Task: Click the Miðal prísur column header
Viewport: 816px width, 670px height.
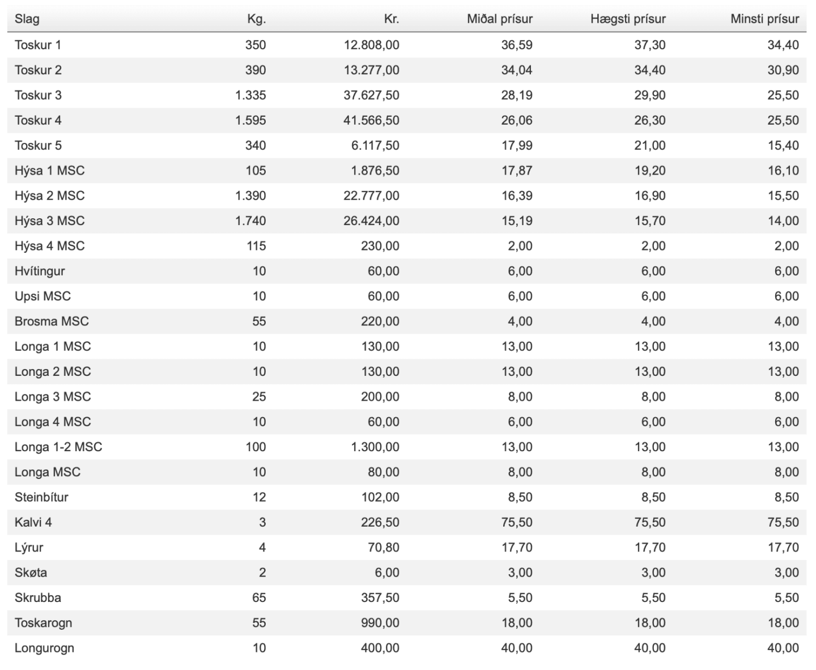Action: pos(500,19)
